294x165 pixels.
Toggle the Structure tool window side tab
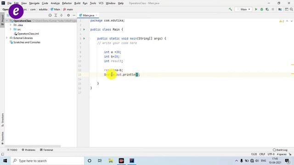2,120
